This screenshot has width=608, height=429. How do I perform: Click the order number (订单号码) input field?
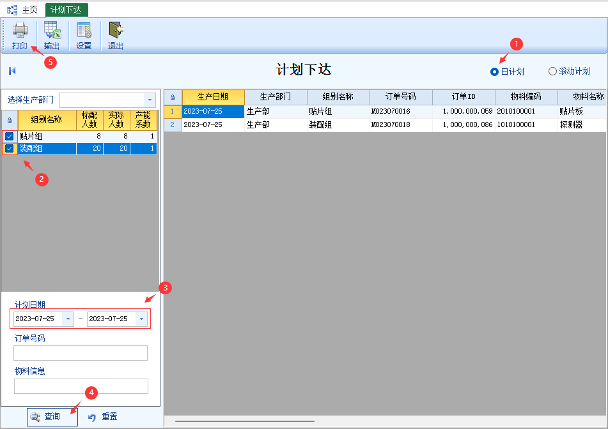81,353
